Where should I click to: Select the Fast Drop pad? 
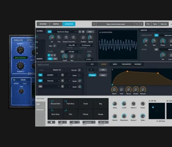[70, 104]
